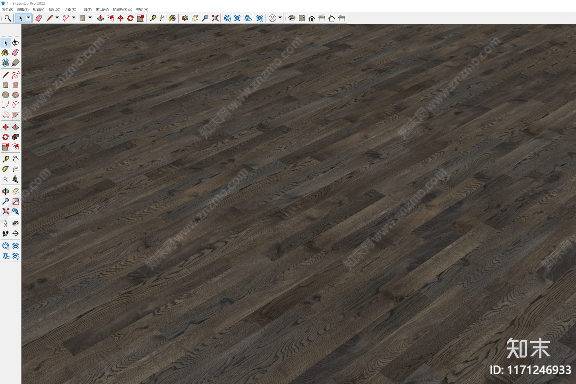Switch to Right view

[322, 18]
